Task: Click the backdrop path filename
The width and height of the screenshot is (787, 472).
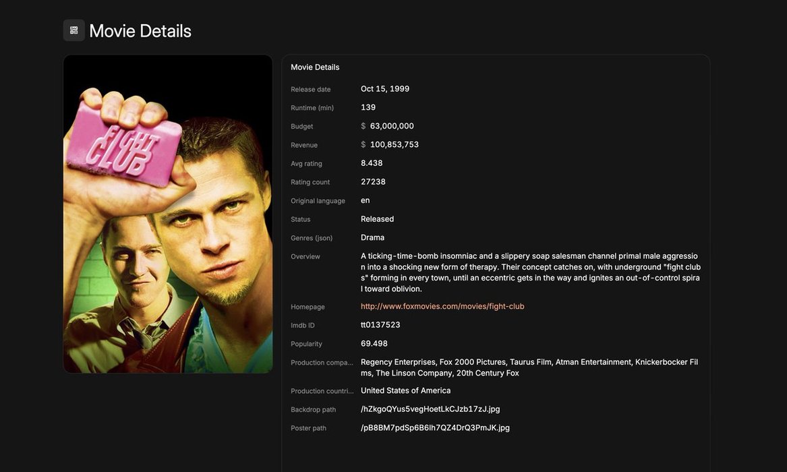Action: [x=430, y=409]
